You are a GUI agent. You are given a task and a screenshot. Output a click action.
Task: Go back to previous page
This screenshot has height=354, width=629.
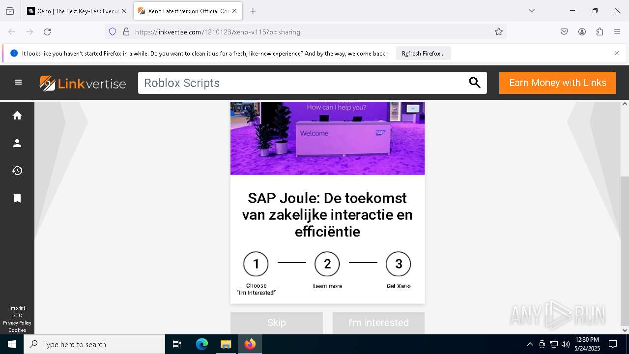click(12, 32)
